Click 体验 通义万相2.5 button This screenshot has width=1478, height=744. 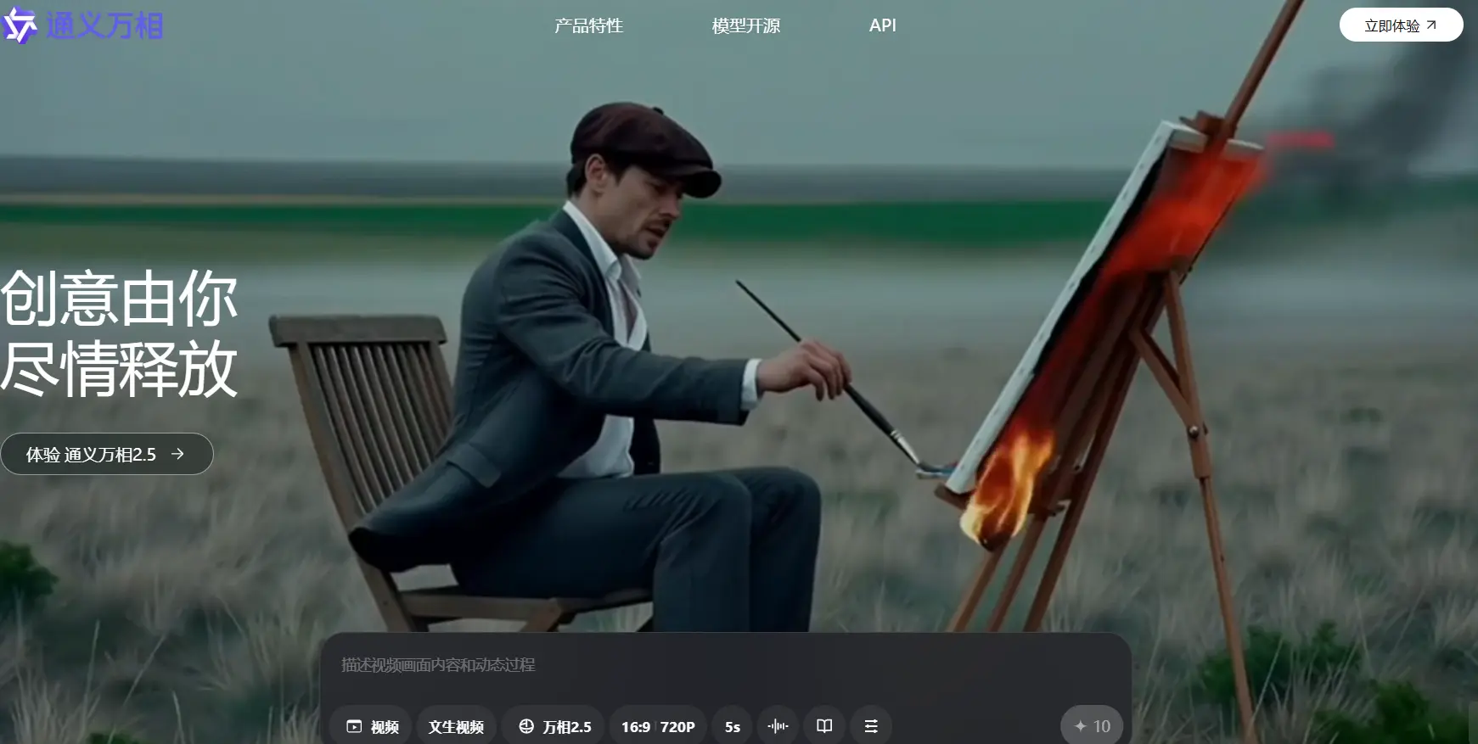pos(92,454)
